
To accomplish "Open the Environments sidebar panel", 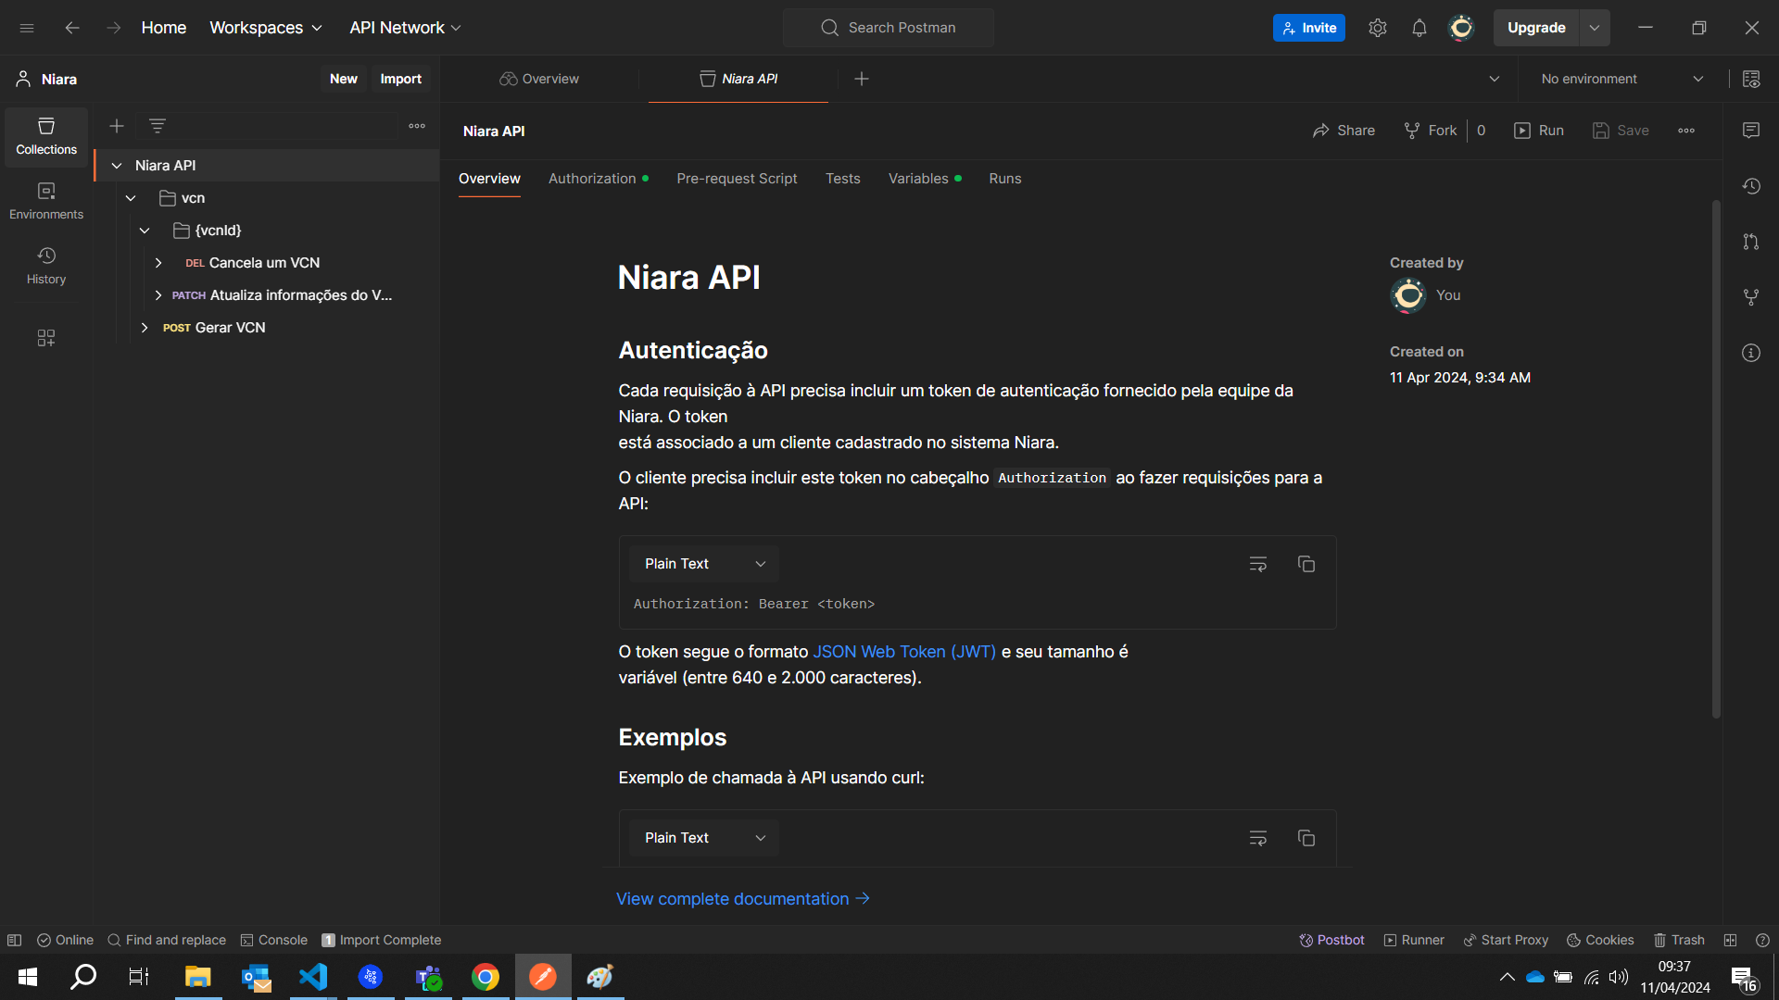I will [46, 201].
